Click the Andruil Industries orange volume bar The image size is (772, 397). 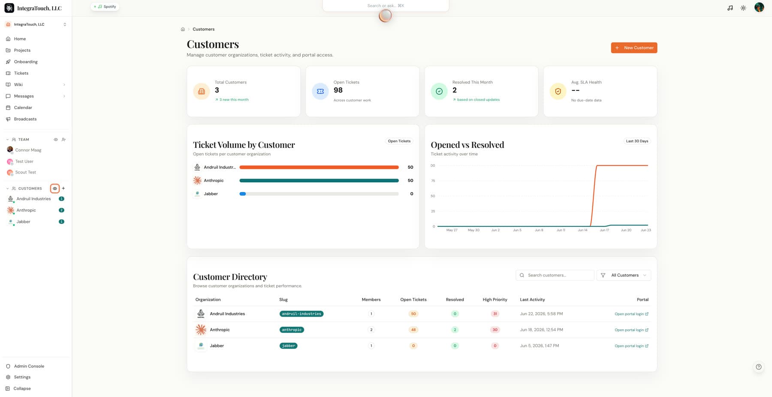[319, 167]
